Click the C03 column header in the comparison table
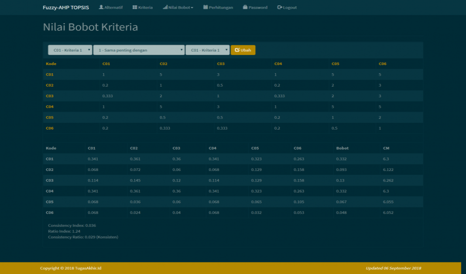 221,64
